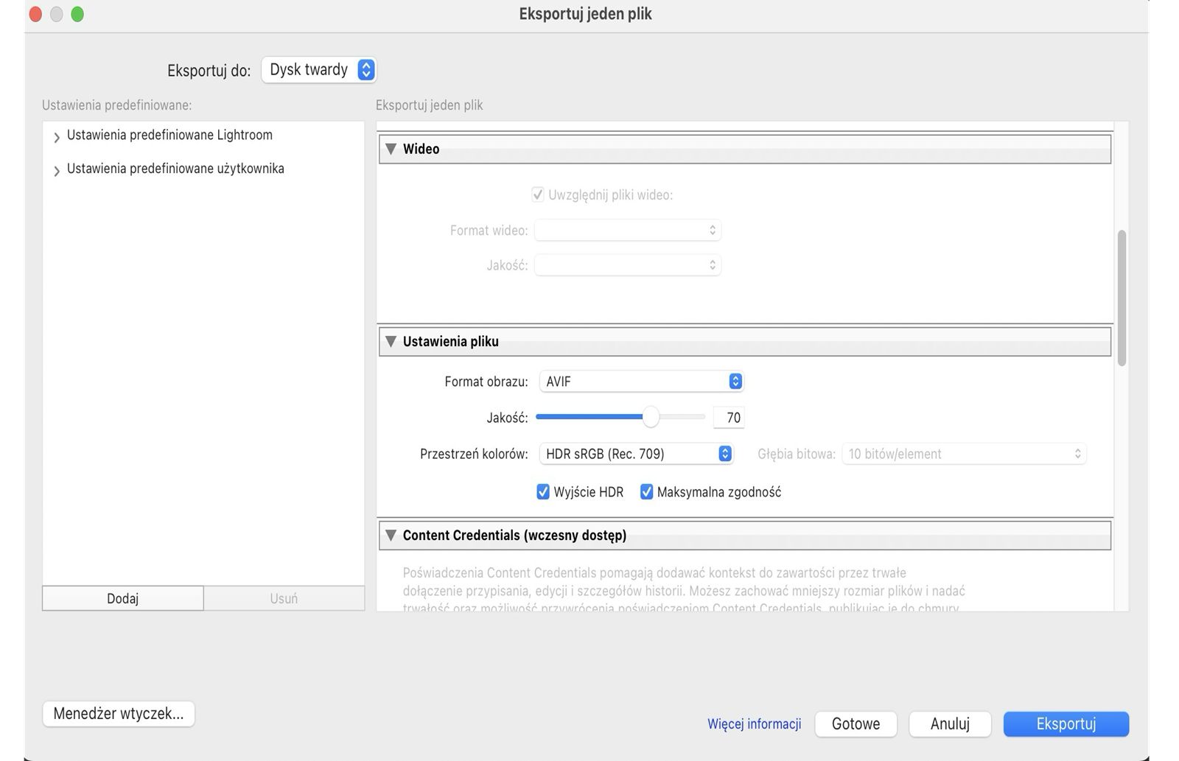Open the Format obrazu AVIF dropdown
This screenshot has width=1179, height=761.
[x=641, y=382]
